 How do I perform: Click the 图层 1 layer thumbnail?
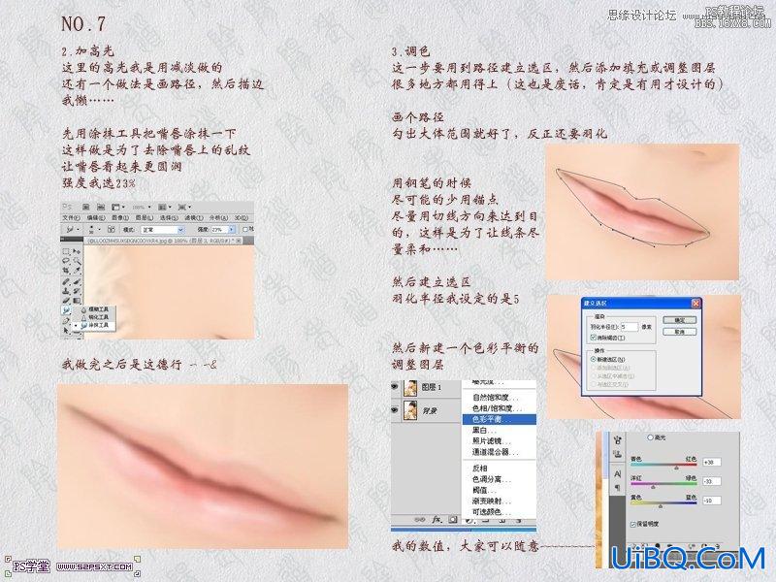tap(410, 389)
